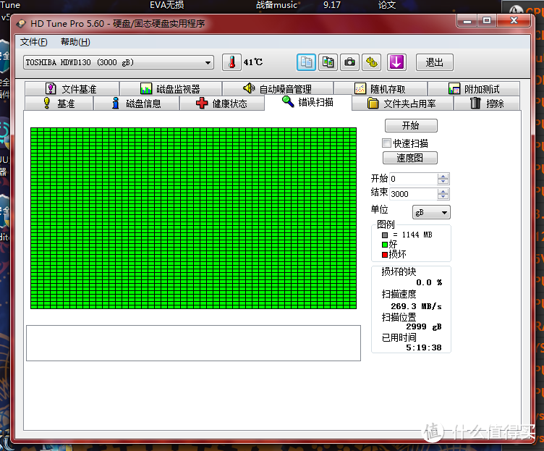544x451 pixels.
Task: Open the TOSHIBA HDWD130 drive dropdown
Action: coord(119,62)
